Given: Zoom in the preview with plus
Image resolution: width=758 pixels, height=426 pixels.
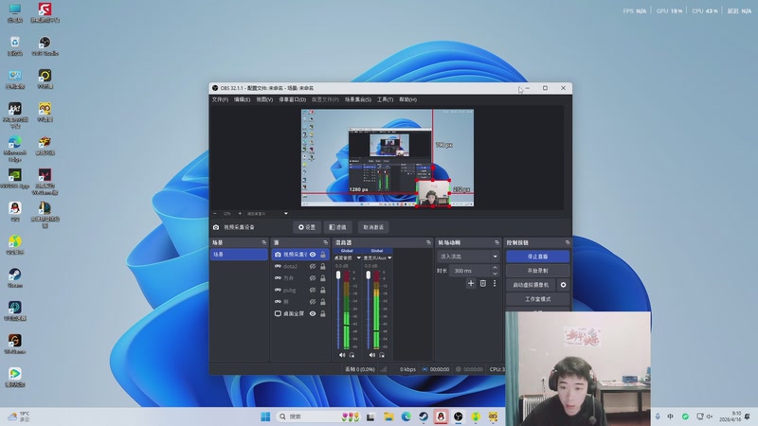Looking at the screenshot, I should [240, 214].
